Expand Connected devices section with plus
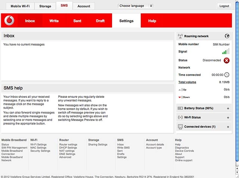This screenshot has height=178, width=239. click(x=228, y=127)
